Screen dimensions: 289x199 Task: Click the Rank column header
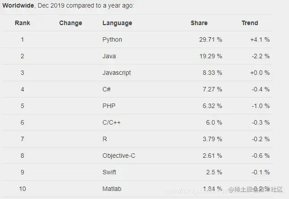click(22, 23)
